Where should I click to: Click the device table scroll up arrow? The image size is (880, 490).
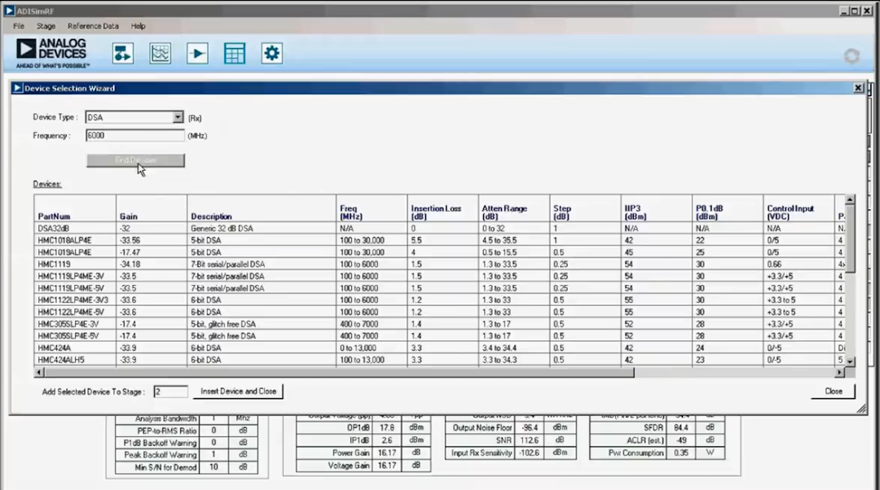[x=850, y=199]
